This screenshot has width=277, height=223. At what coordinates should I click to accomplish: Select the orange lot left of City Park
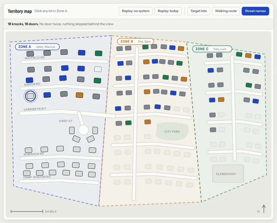coord(147,122)
